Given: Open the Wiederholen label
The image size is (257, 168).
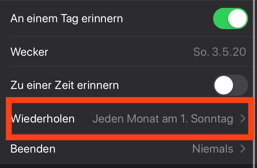Looking at the screenshot, I should tap(43, 119).
